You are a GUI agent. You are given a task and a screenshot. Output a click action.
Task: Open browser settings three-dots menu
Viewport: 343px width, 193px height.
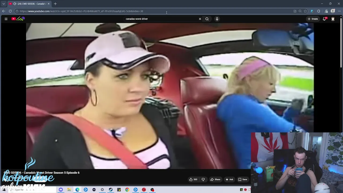(x=340, y=11)
